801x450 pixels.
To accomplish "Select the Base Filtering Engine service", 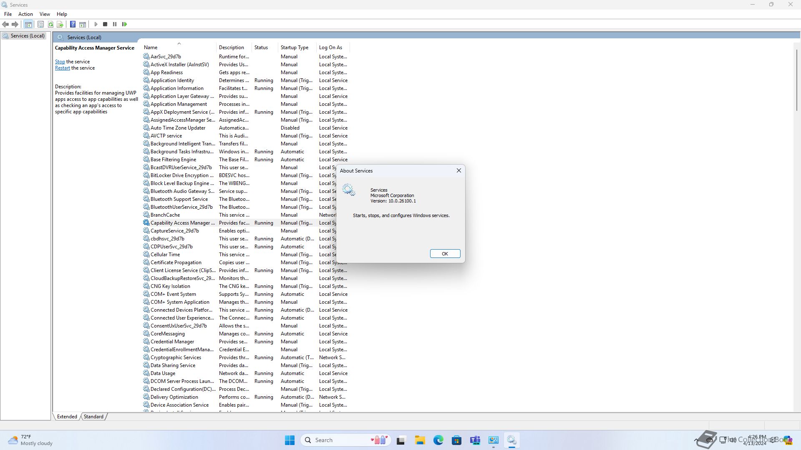I will (x=245, y=159).
